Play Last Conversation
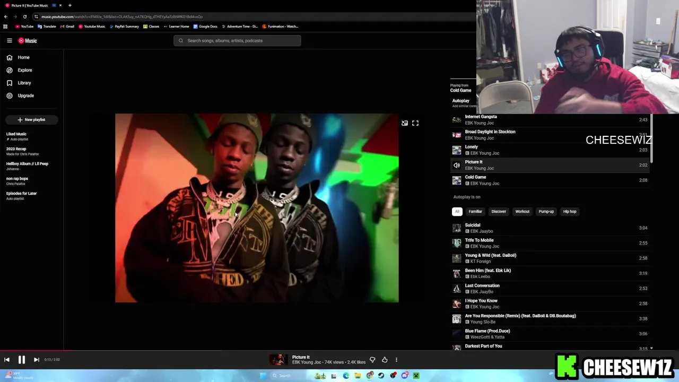The image size is (679, 382). [x=549, y=289]
